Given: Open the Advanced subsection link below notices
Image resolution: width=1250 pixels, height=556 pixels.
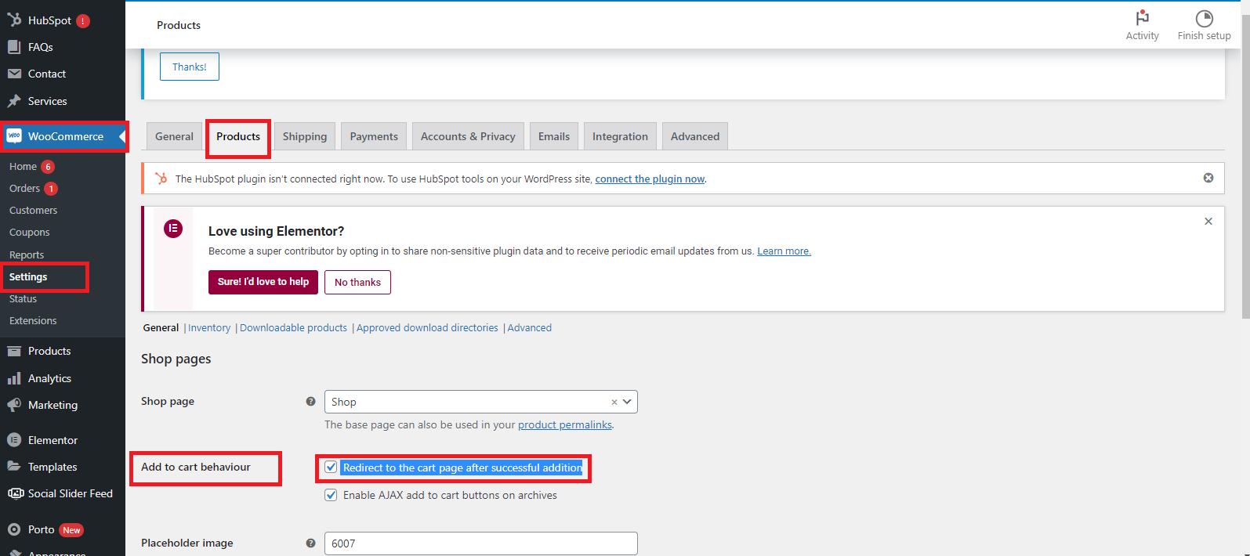Looking at the screenshot, I should point(530,328).
